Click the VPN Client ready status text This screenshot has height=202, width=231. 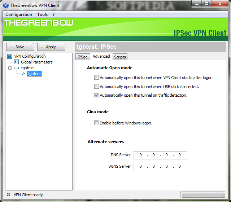tap(28, 195)
